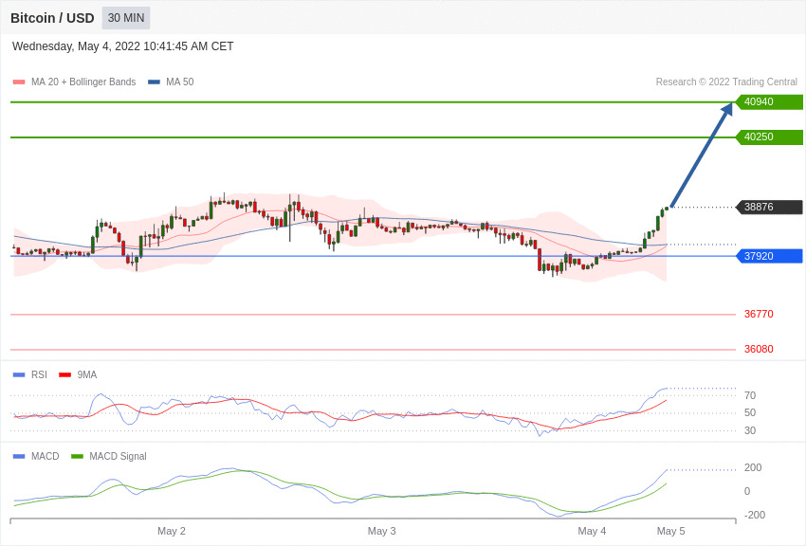This screenshot has height=546, width=806.
Task: Click the 36080 support level label
Action: click(759, 349)
